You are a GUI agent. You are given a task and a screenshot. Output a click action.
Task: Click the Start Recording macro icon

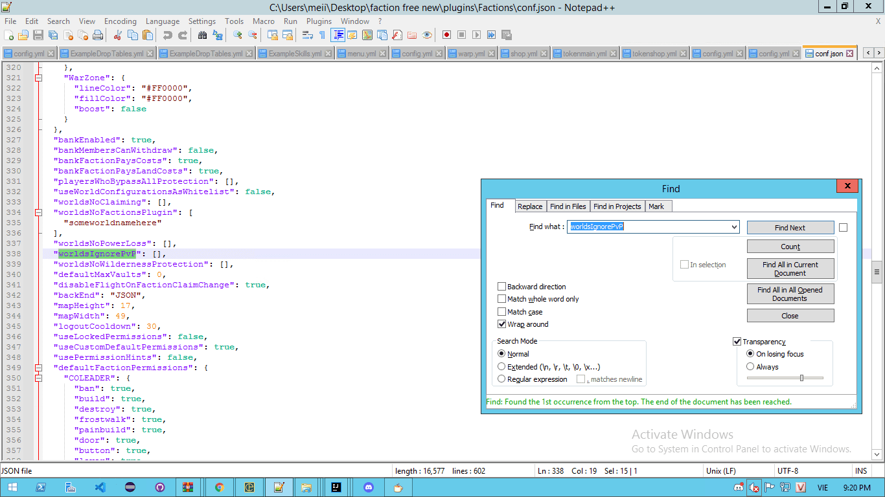pos(446,35)
